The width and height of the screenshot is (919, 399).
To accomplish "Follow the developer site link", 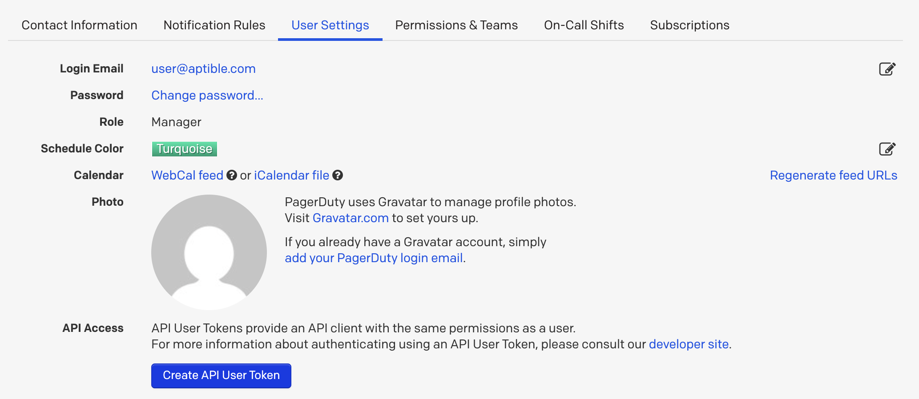I will [x=689, y=344].
